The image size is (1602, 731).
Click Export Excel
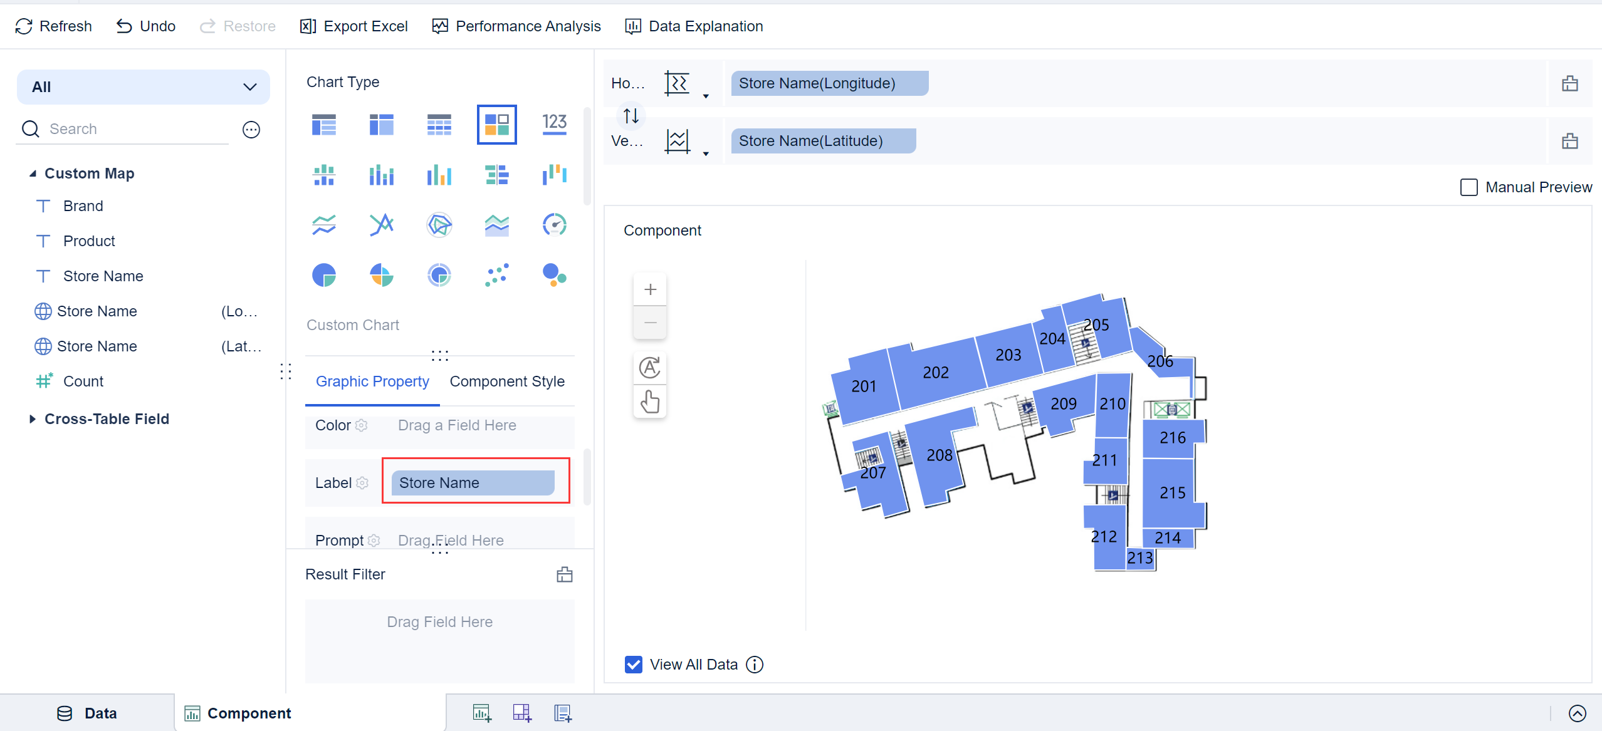[354, 26]
